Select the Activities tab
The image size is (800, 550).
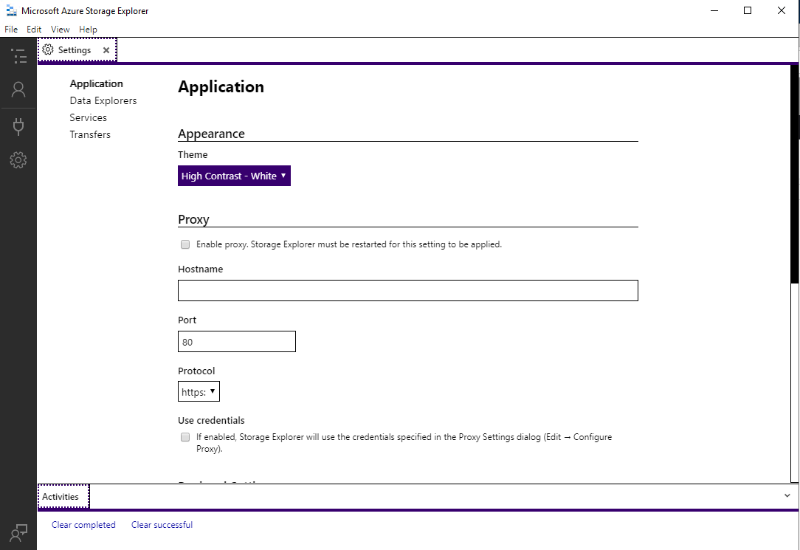(x=63, y=496)
